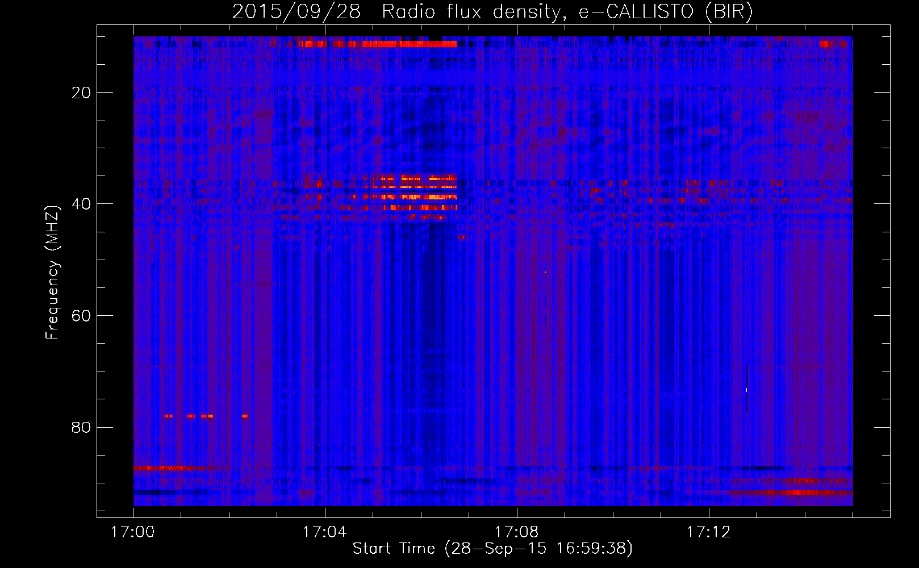Click the '20' frequency tick label

(82, 93)
